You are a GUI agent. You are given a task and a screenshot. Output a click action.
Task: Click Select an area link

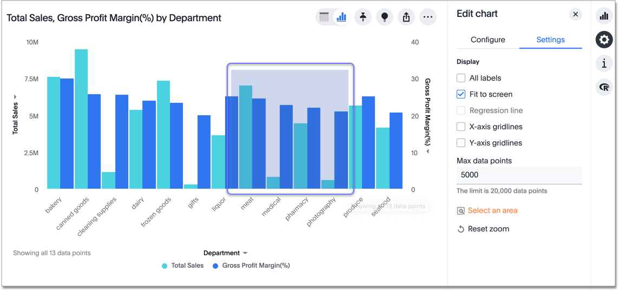(x=492, y=210)
